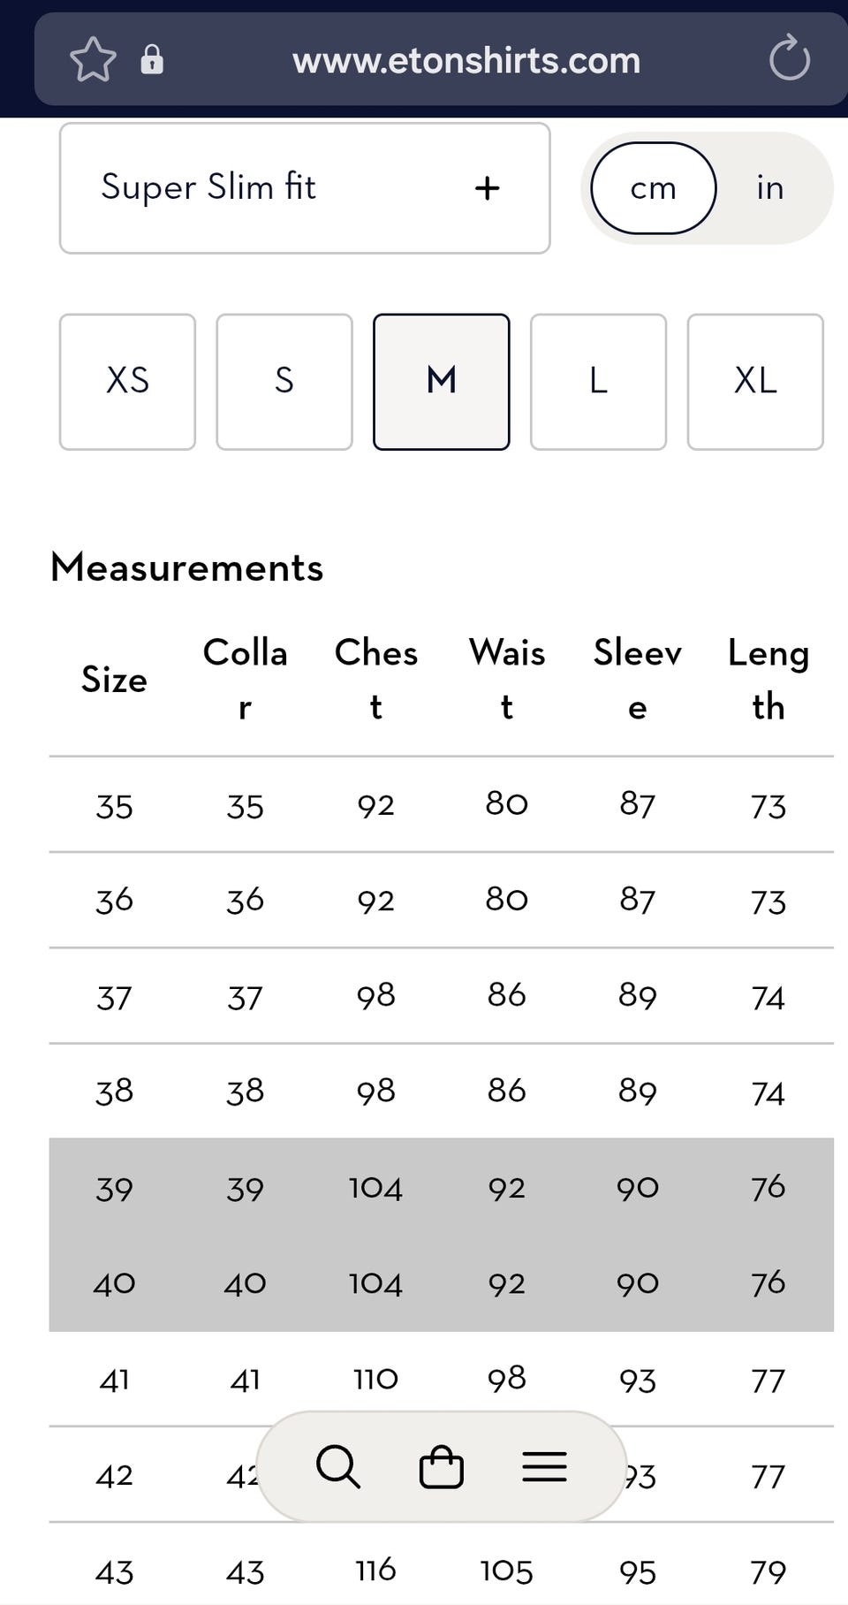Select size M
This screenshot has height=1605, width=848.
[x=442, y=382]
